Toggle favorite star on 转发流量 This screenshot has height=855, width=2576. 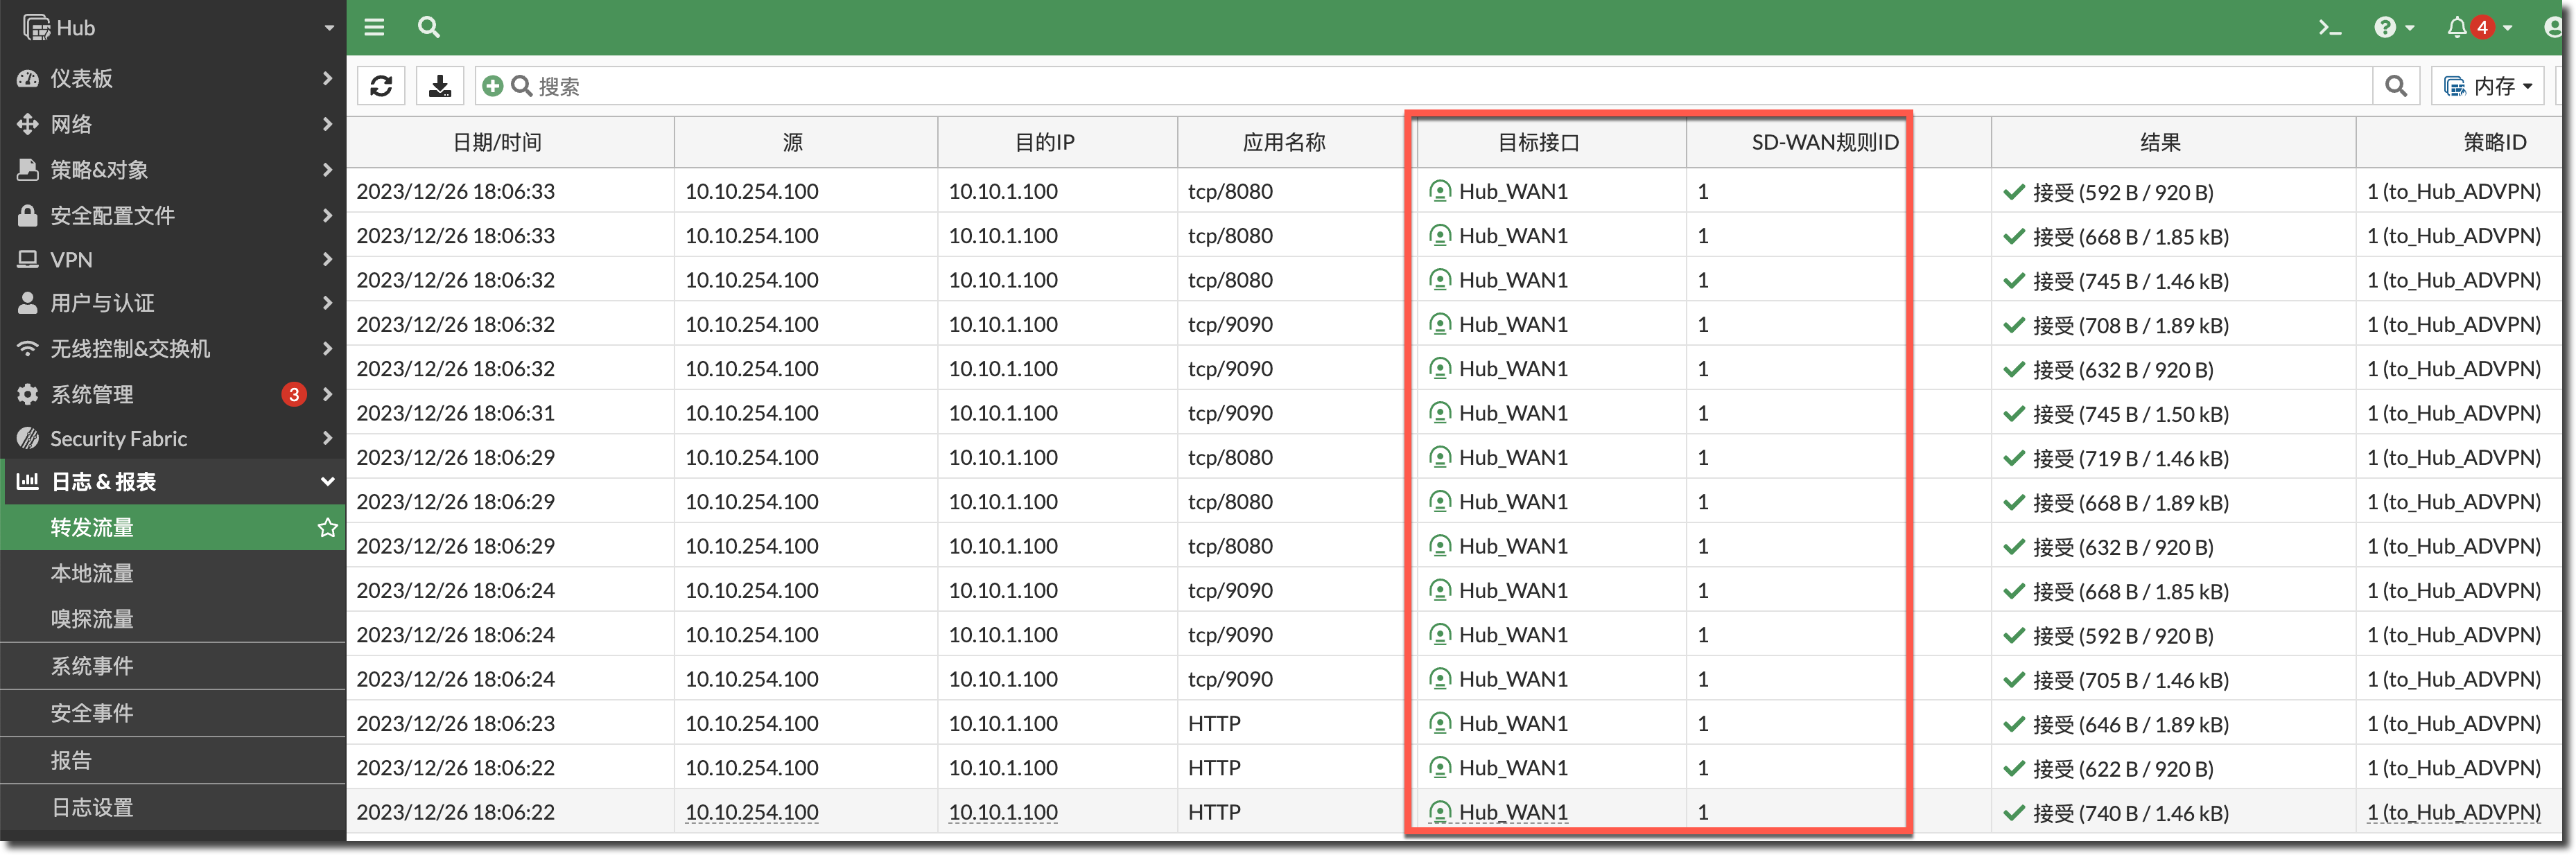pyautogui.click(x=327, y=527)
